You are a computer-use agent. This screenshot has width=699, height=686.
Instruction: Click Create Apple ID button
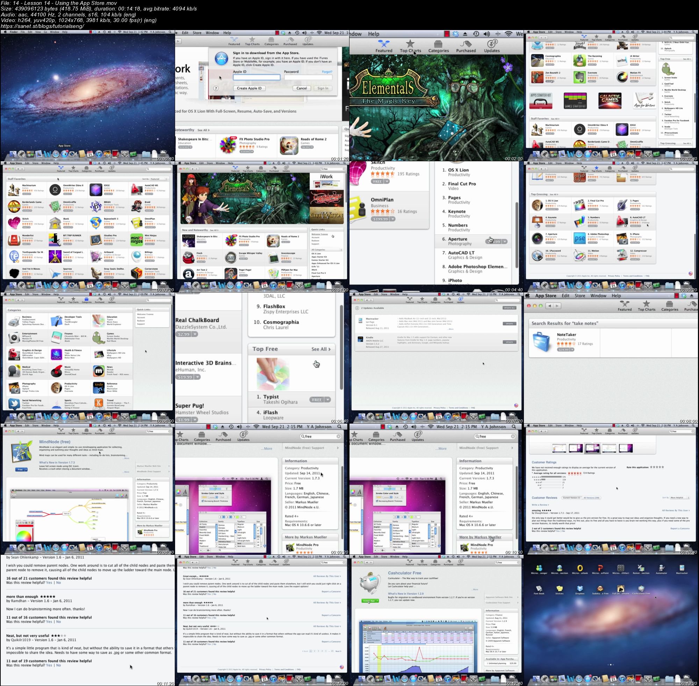(249, 88)
